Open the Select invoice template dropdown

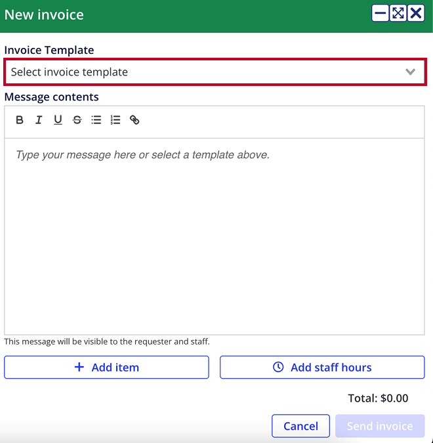click(215, 72)
